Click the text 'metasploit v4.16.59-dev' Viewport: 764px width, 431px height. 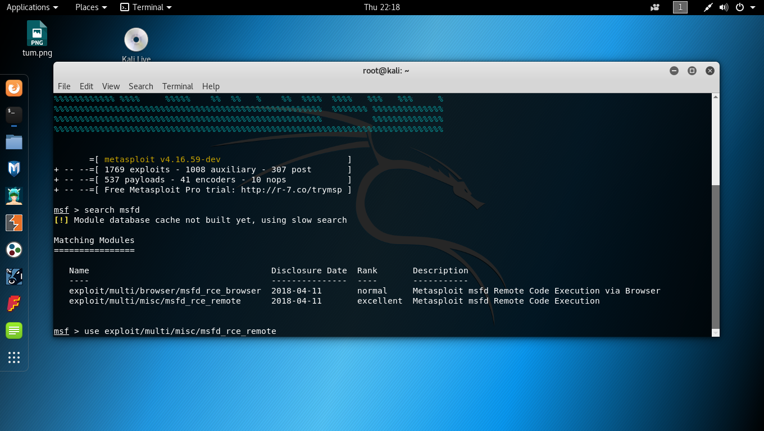[x=162, y=160]
